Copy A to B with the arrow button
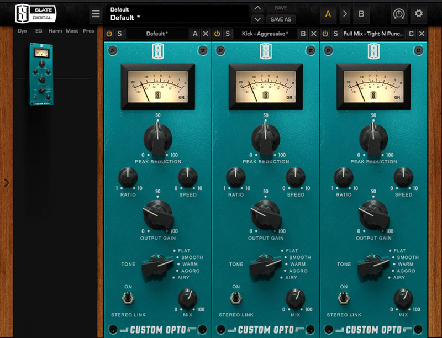 tap(345, 13)
